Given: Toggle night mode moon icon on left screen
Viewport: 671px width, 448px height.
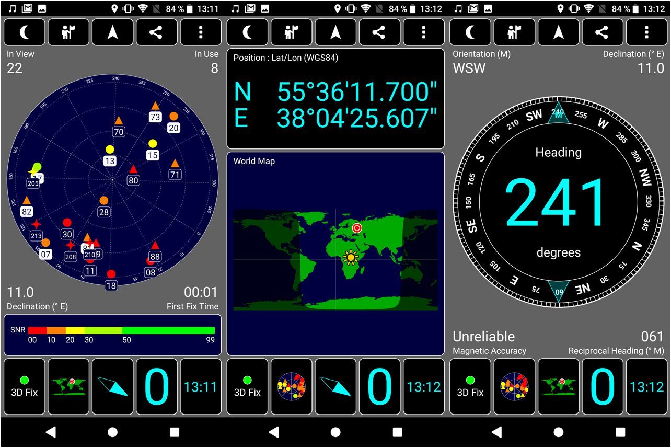Looking at the screenshot, I should 25,32.
